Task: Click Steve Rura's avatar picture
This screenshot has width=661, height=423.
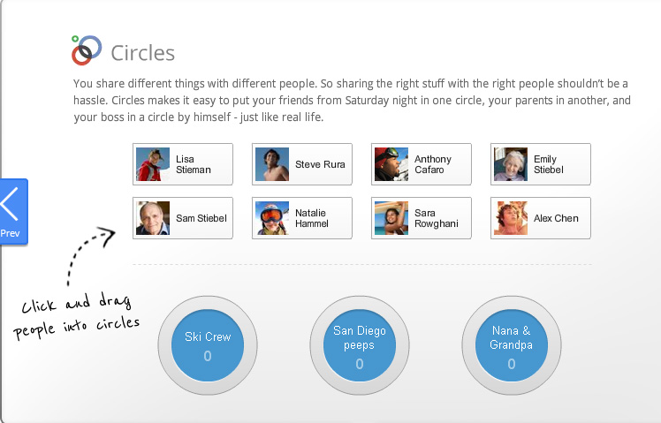Action: point(272,164)
